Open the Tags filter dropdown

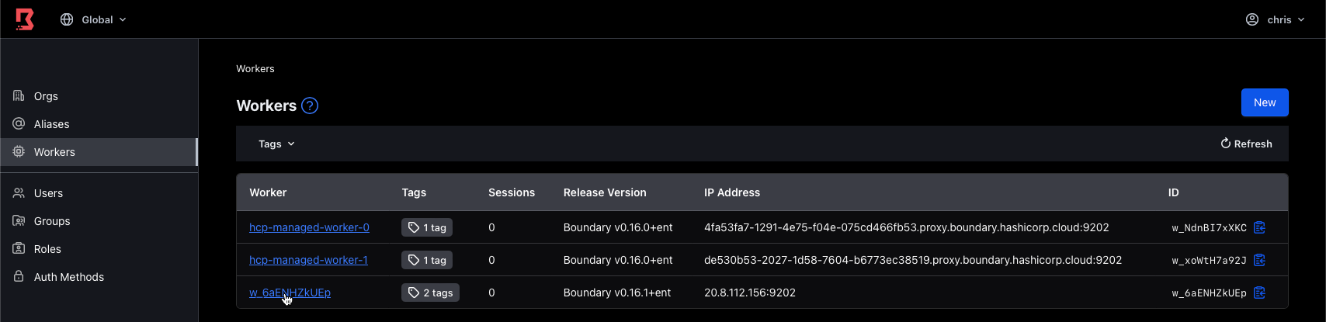point(276,144)
